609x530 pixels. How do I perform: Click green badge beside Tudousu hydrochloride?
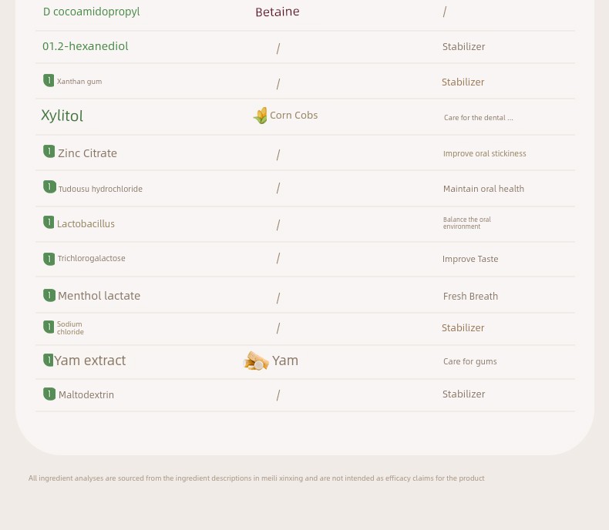tap(49, 187)
